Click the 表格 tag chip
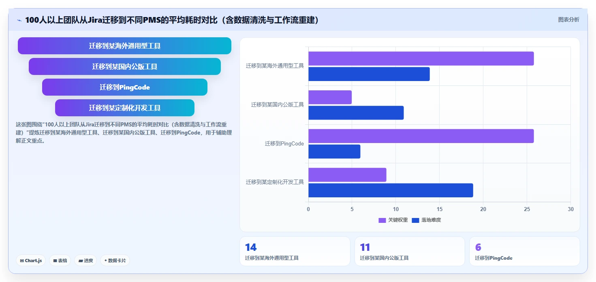The width and height of the screenshot is (596, 282). point(60,261)
